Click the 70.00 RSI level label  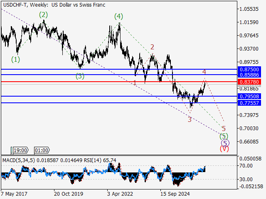click(246, 166)
